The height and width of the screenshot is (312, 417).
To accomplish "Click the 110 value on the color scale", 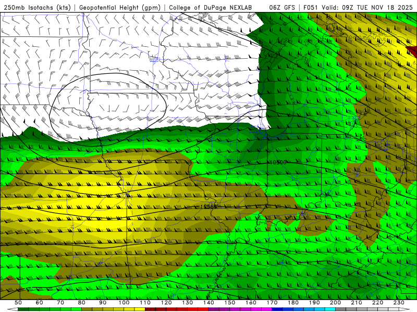I will 145,303.
